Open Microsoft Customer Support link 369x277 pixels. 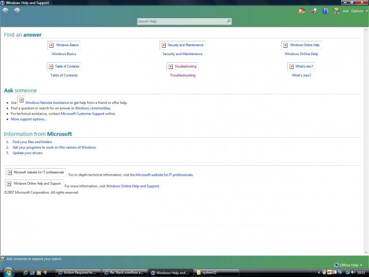click(83, 114)
